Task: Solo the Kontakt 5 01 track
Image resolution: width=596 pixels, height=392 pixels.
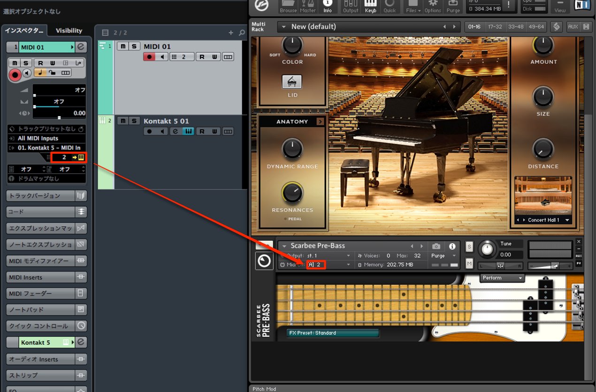Action: 134,121
